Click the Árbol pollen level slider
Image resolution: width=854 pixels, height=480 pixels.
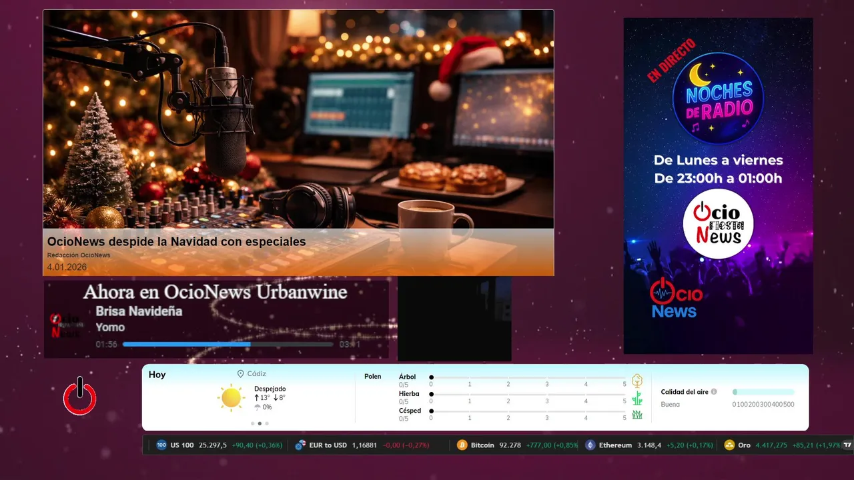click(528, 377)
